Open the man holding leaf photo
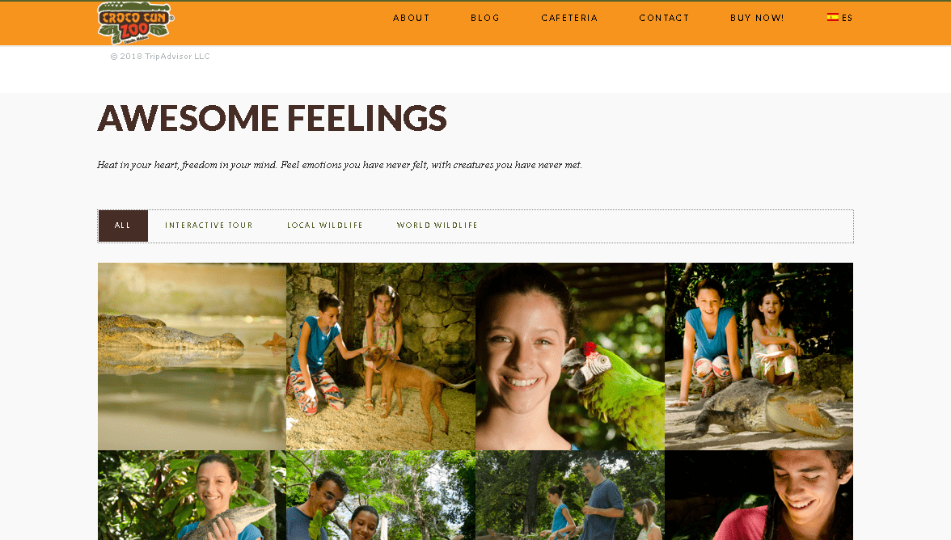Viewport: 951px width, 540px height. point(381,496)
